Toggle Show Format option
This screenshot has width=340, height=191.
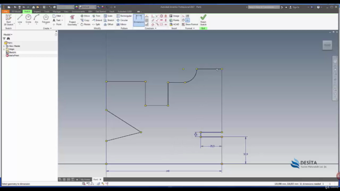190,24
